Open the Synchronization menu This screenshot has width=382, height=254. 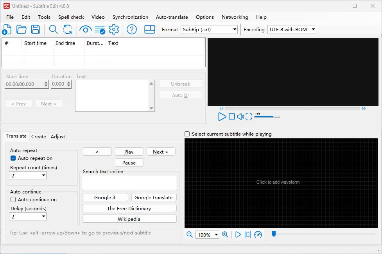coord(130,17)
